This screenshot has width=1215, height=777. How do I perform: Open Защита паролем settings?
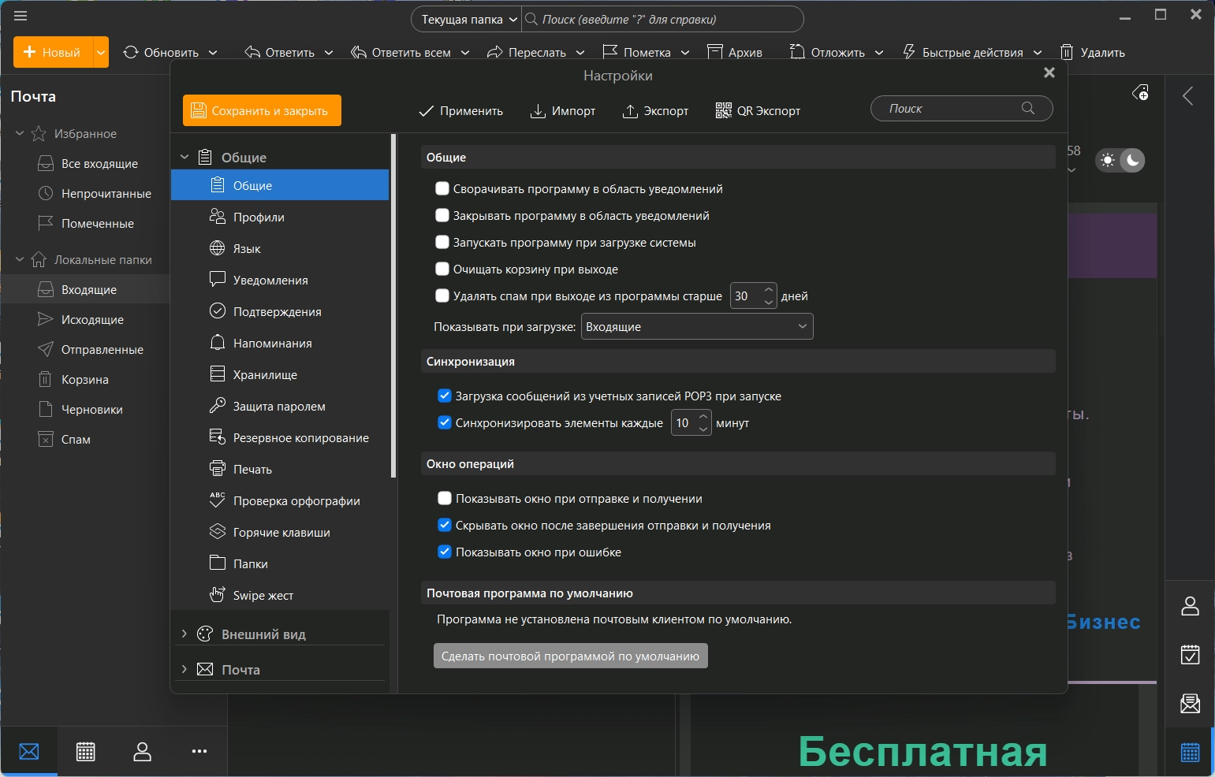click(280, 406)
